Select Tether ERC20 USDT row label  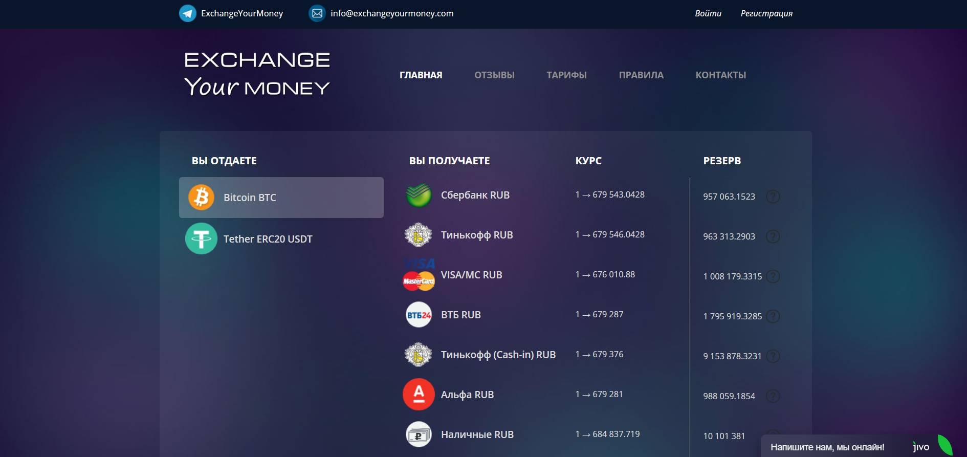[x=268, y=239]
